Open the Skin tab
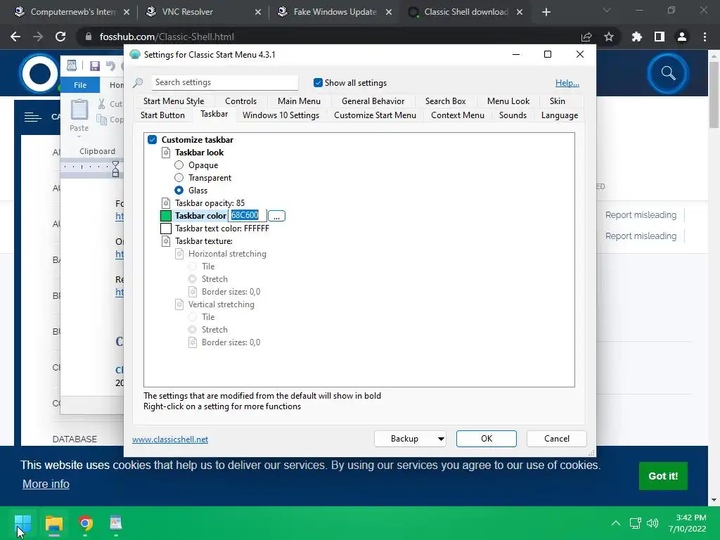720x540 pixels. [558, 101]
